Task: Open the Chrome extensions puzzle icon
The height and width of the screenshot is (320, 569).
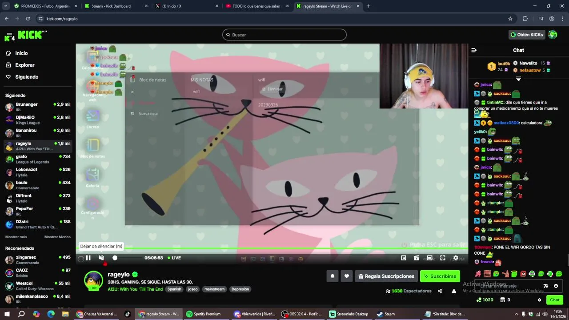Action: point(525,19)
